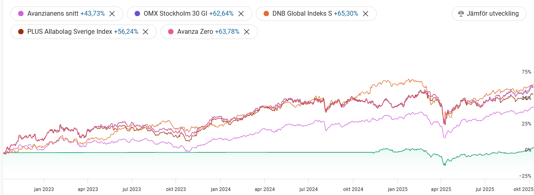Select the DNB Global Indeks S label
The width and height of the screenshot is (534, 195).
302,14
